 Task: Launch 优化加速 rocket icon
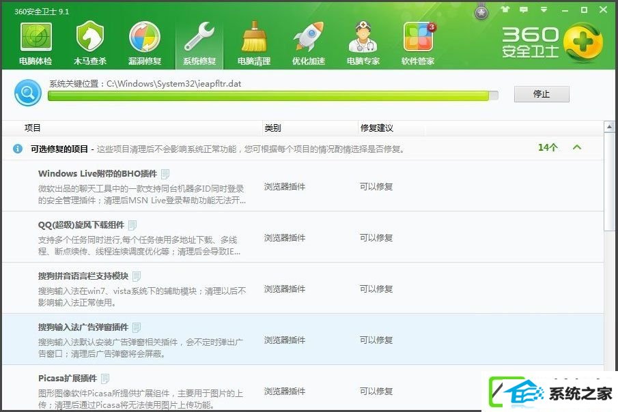click(309, 37)
